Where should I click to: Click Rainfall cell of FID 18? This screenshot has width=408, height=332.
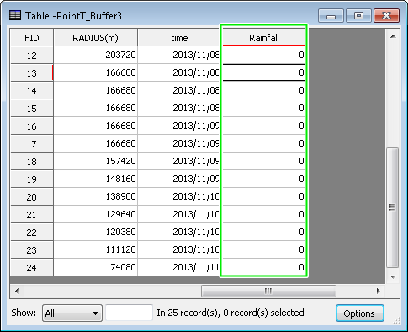[263, 161]
